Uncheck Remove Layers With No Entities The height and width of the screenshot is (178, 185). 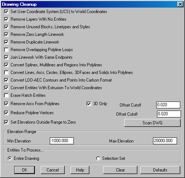6,19
